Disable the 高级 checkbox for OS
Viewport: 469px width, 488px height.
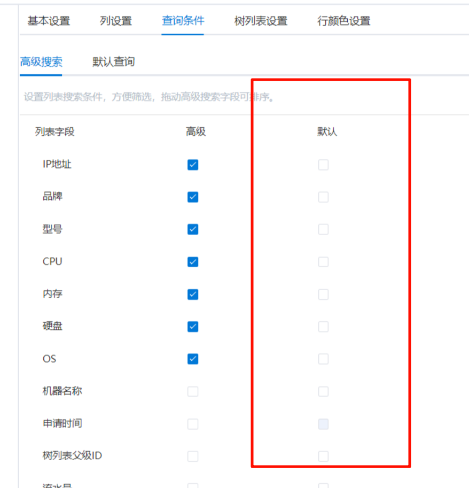[193, 359]
